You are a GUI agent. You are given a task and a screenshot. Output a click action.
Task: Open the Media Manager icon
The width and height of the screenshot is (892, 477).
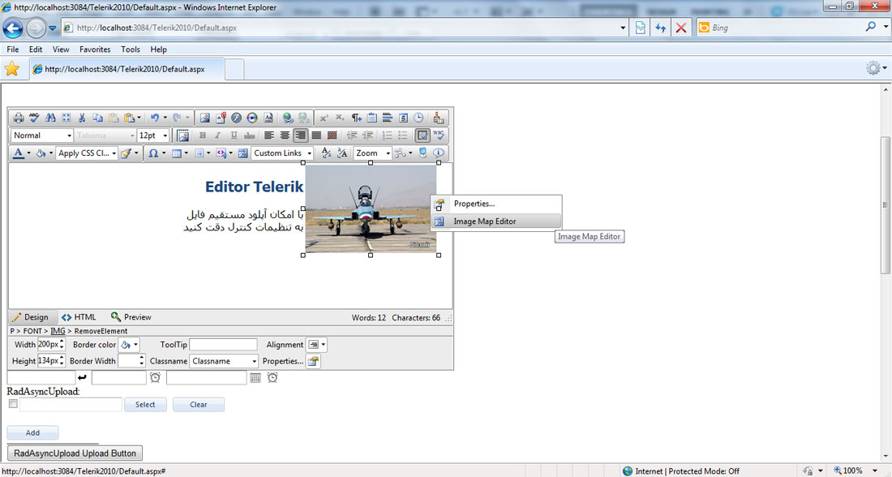(252, 118)
